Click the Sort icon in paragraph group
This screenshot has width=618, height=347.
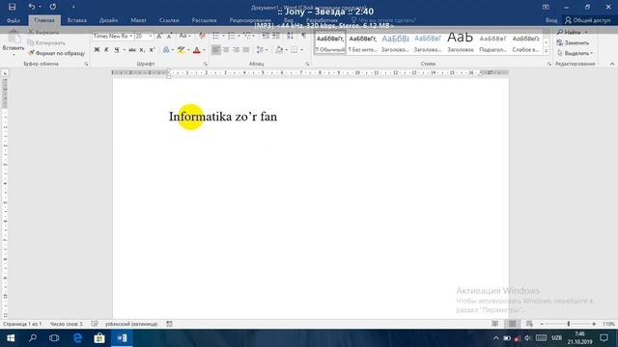[x=290, y=36]
